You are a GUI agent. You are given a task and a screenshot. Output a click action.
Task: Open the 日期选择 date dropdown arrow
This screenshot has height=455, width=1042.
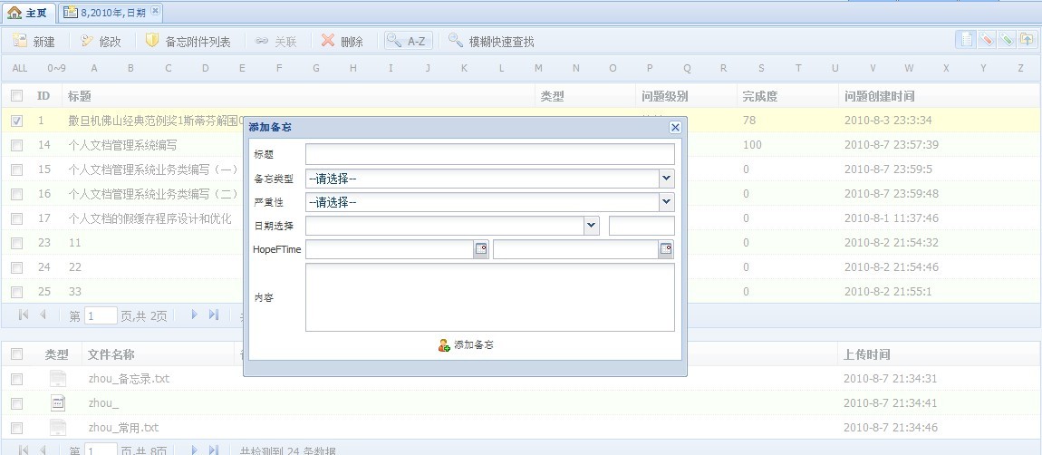(592, 226)
